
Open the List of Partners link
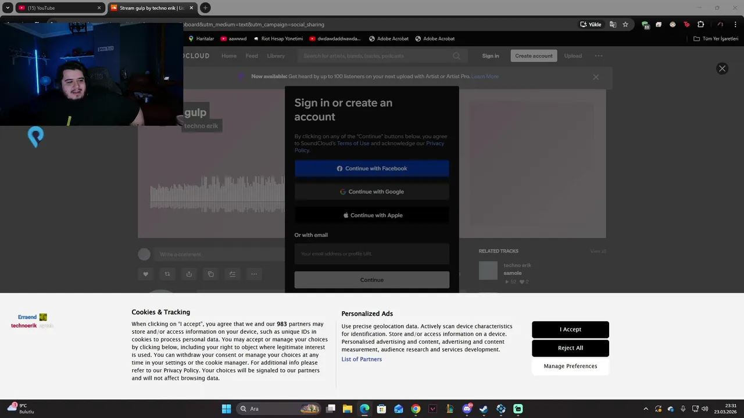[x=362, y=359]
